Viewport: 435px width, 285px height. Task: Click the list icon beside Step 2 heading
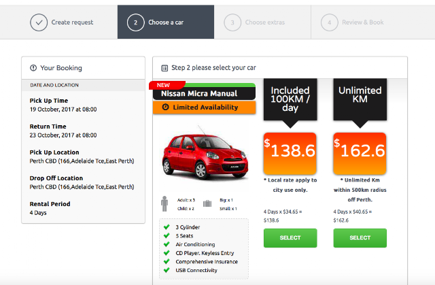coord(164,68)
